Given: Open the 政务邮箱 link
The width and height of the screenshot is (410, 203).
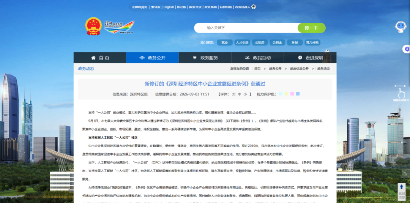Looking at the screenshot, I should [x=210, y=7].
